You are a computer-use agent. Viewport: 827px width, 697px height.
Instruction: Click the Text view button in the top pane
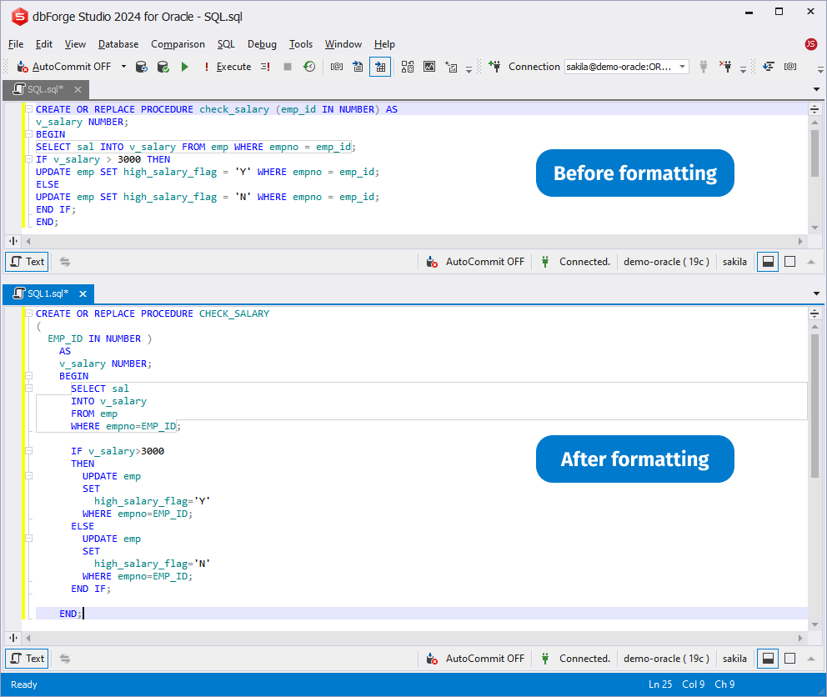[27, 262]
